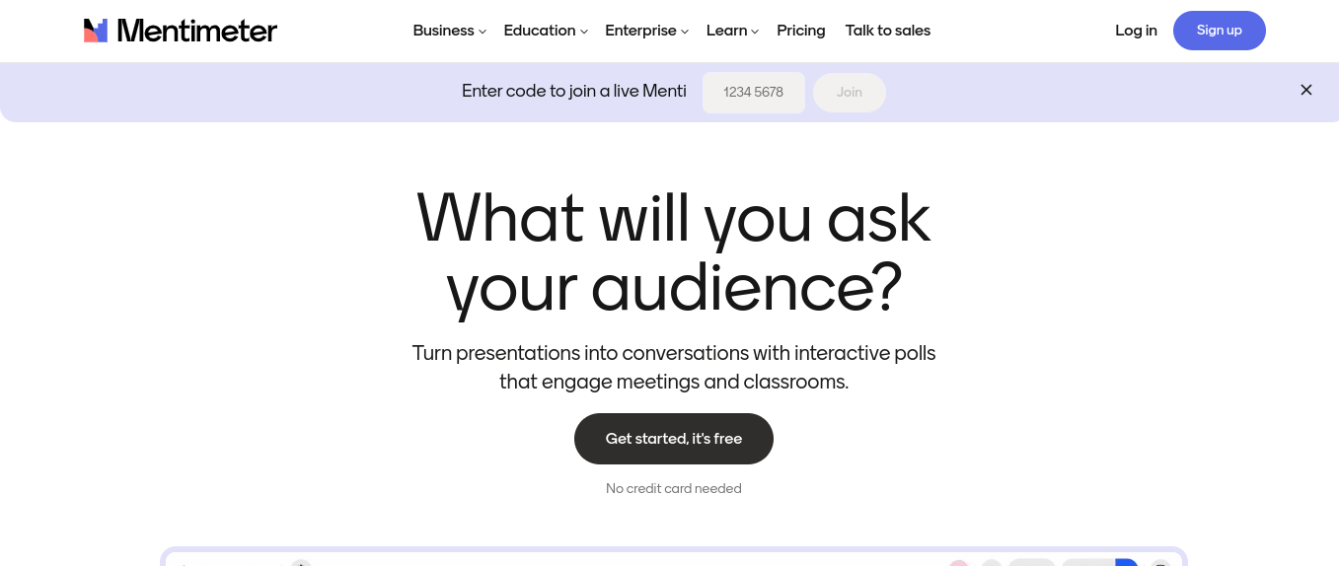Focus the 1234 5678 code input field
The width and height of the screenshot is (1339, 566).
pos(754,93)
